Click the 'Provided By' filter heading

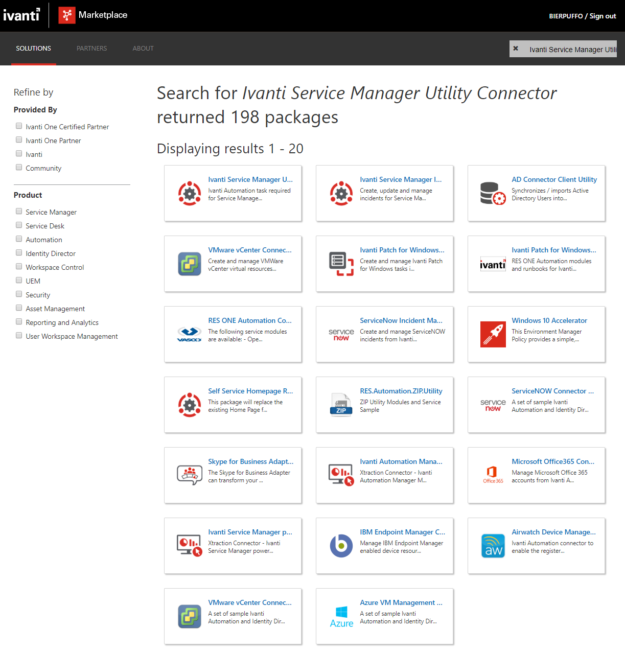[35, 110]
